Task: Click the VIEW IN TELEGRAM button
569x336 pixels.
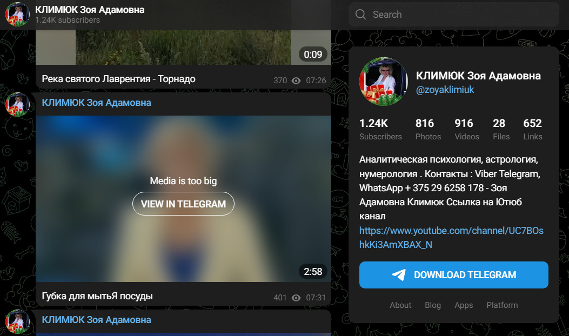Action: pos(183,204)
